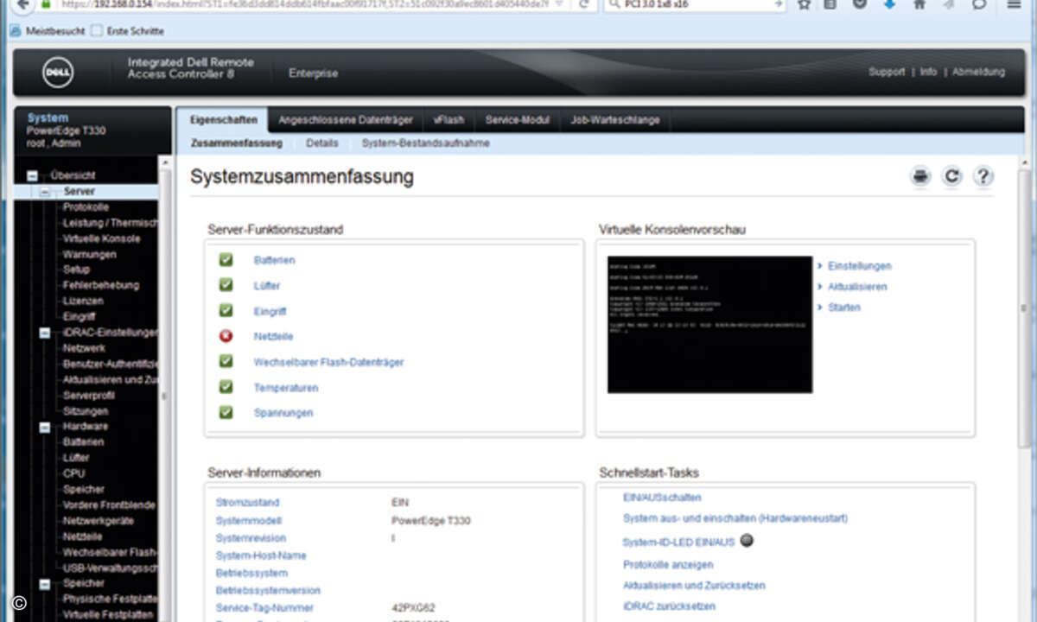1037x622 pixels.
Task: Print the system summary page
Action: (920, 177)
